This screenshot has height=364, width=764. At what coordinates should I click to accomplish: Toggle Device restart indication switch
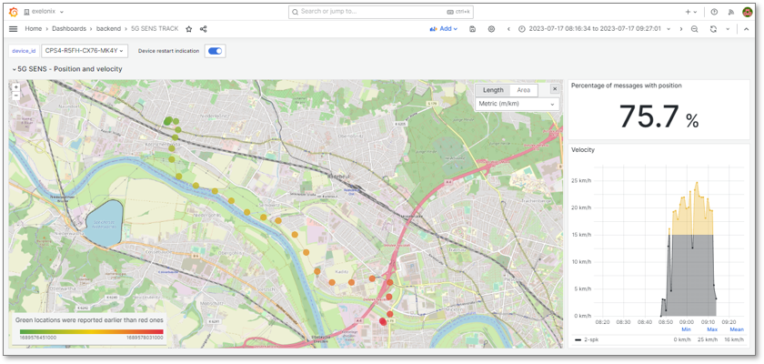click(x=215, y=51)
